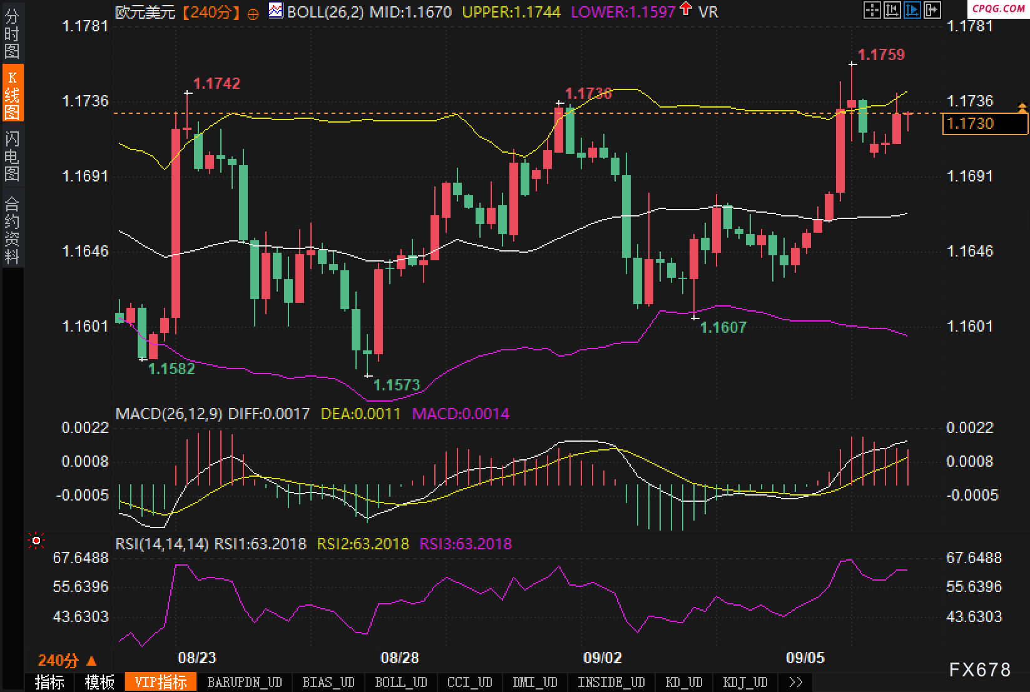The height and width of the screenshot is (692, 1030).
Task: Click the measuring tool icon at top right
Action: coord(892,10)
